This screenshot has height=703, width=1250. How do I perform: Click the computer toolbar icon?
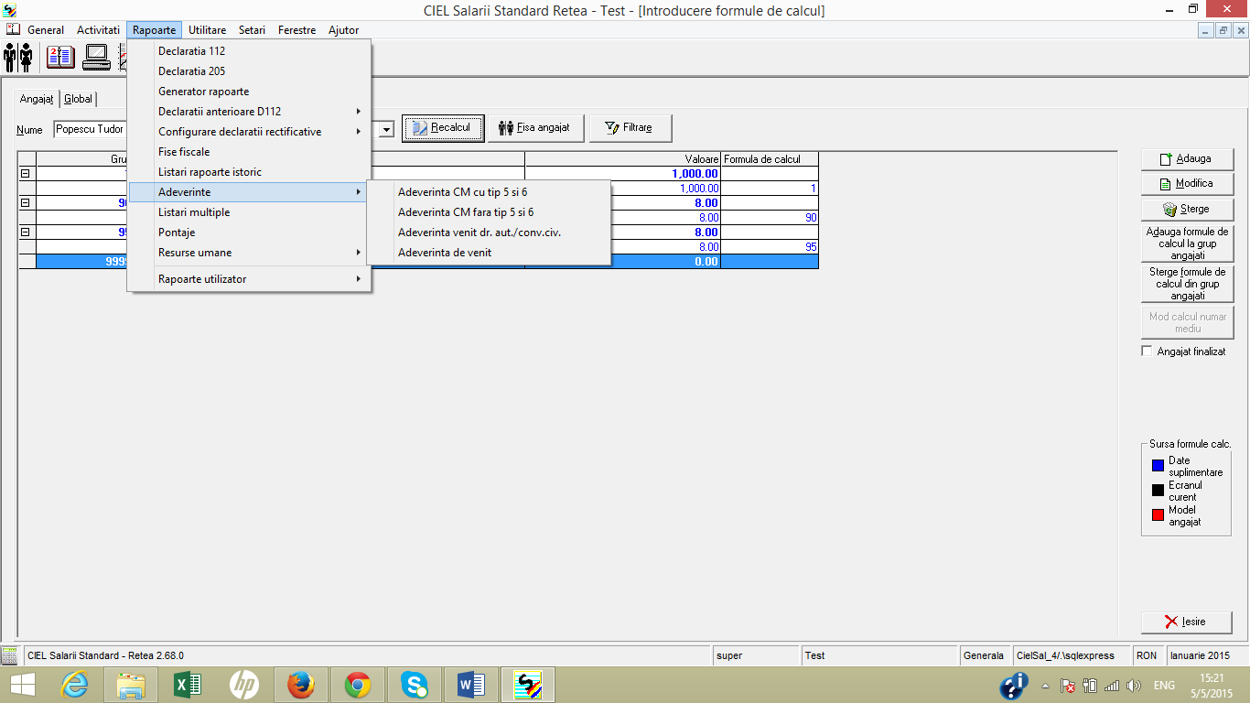(x=96, y=57)
